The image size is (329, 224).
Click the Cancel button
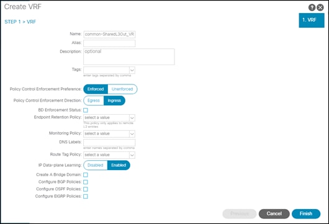coord(274,213)
